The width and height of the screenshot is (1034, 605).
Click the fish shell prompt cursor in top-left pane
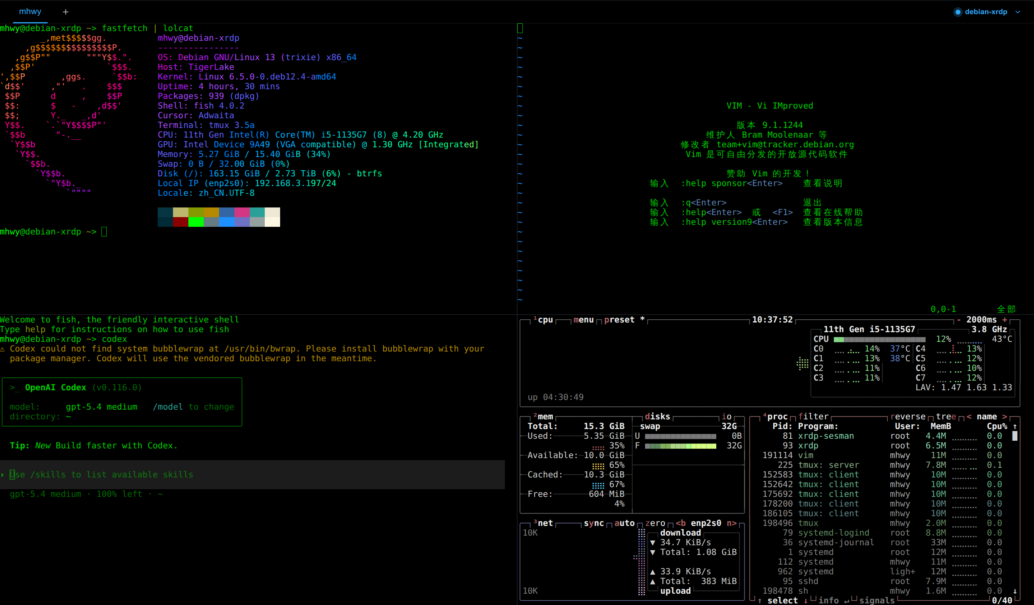[104, 232]
